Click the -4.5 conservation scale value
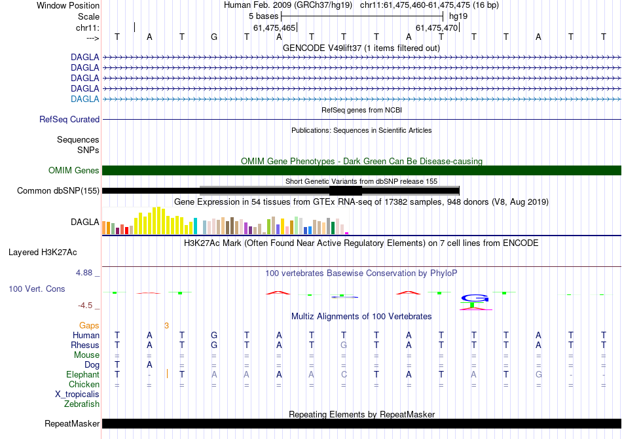 click(x=85, y=305)
